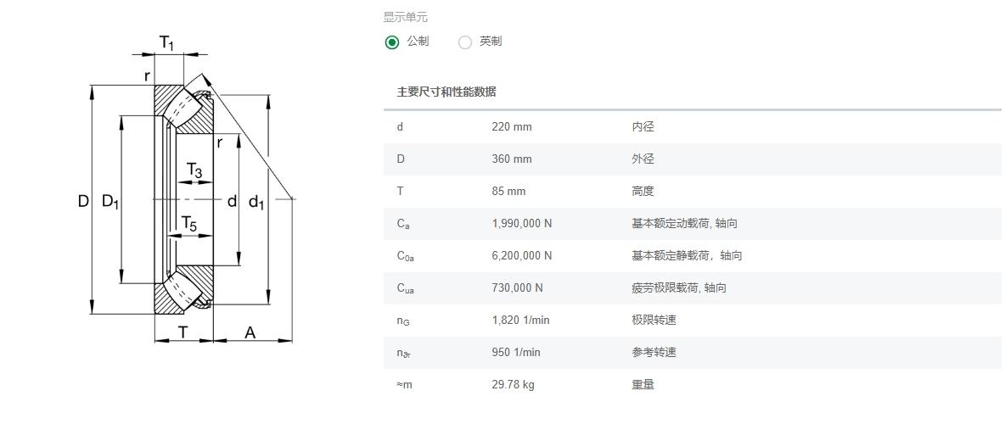
Task: Click the 360 mm outer diameter value
Action: click(512, 159)
